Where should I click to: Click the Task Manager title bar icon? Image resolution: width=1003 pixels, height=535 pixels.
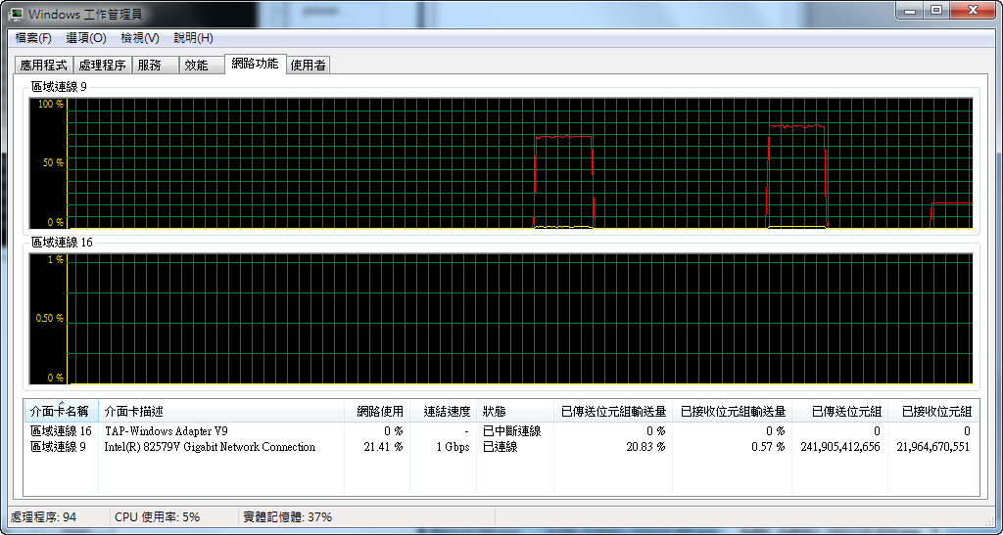click(x=17, y=14)
